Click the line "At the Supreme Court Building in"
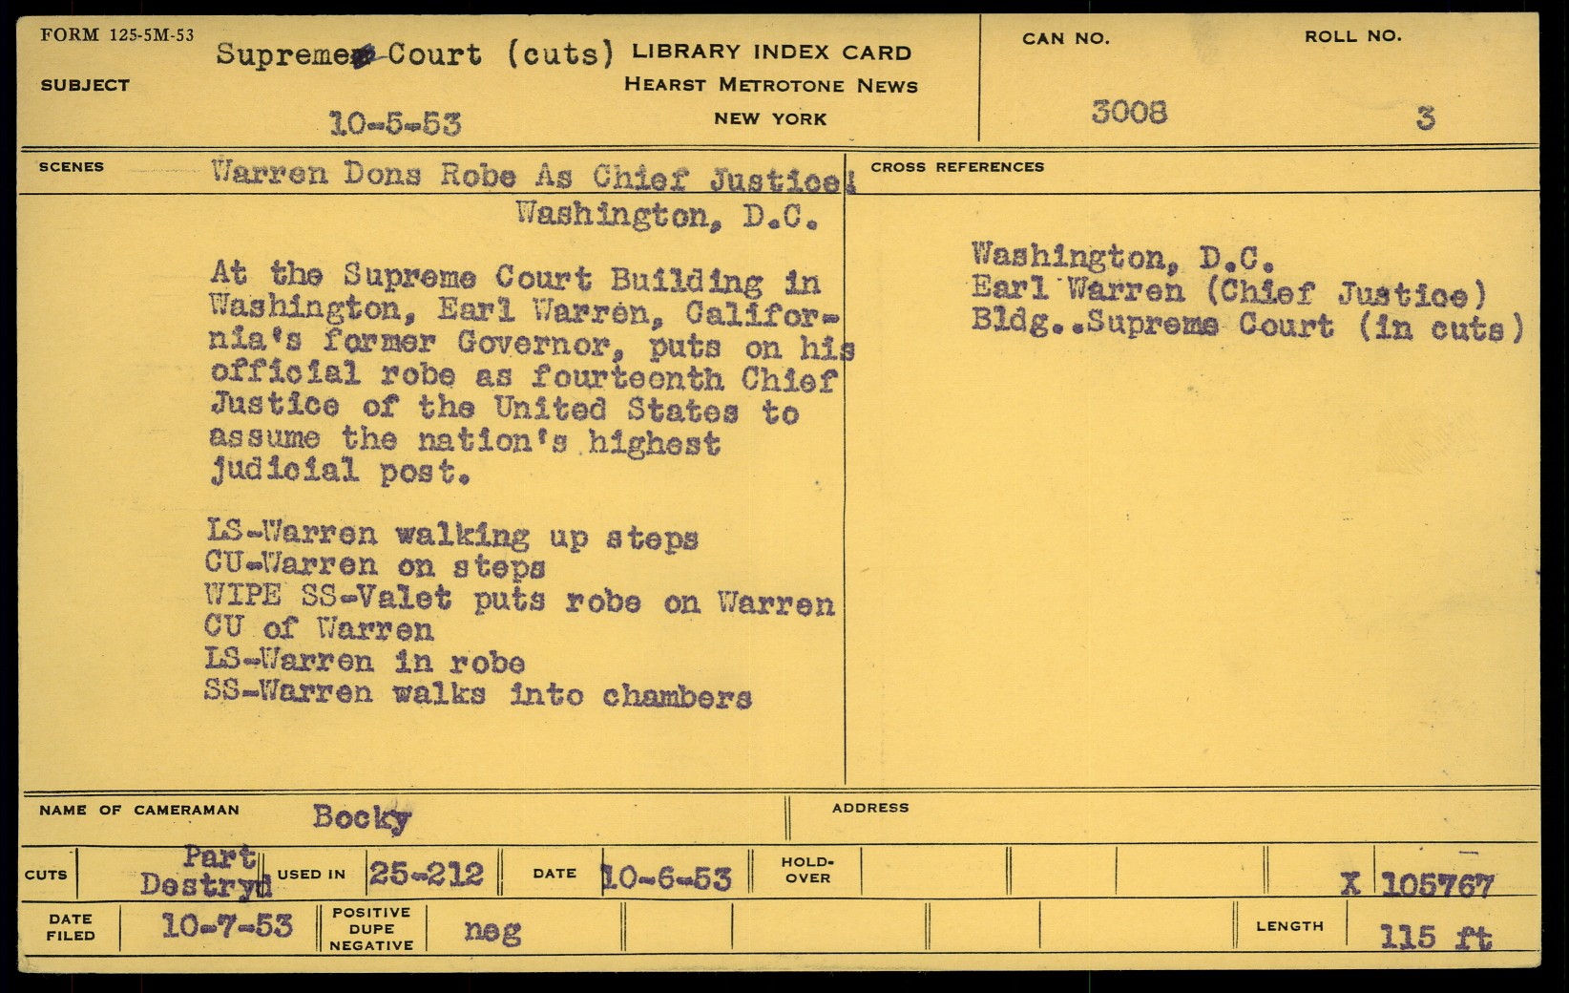This screenshot has width=1569, height=993. click(x=515, y=278)
